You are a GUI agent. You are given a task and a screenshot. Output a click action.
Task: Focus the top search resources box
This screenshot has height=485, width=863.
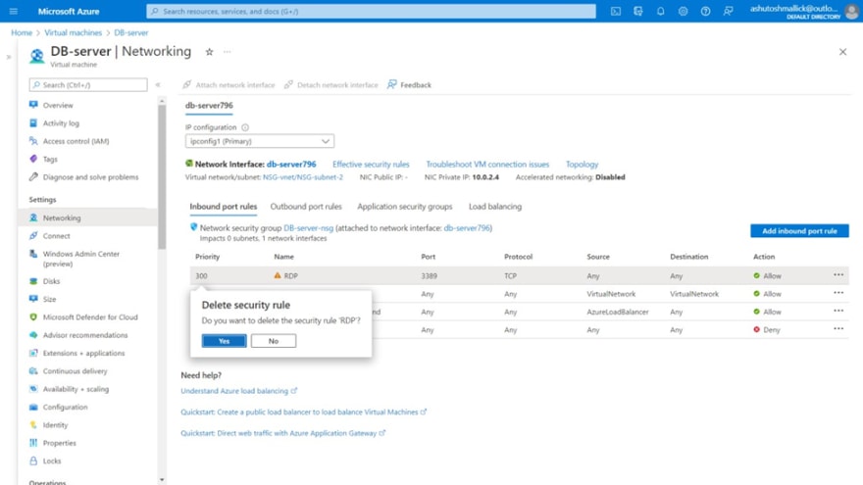(371, 11)
